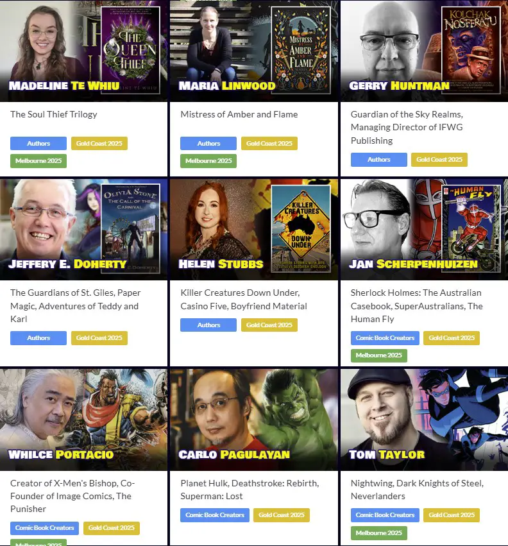The image size is (508, 546).
Task: Open Comic Book Creators tag under Carlo Pagulayan
Action: pos(215,515)
